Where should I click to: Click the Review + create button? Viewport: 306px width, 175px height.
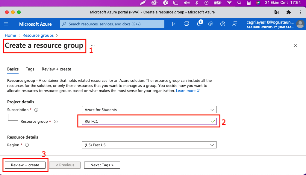(x=25, y=165)
